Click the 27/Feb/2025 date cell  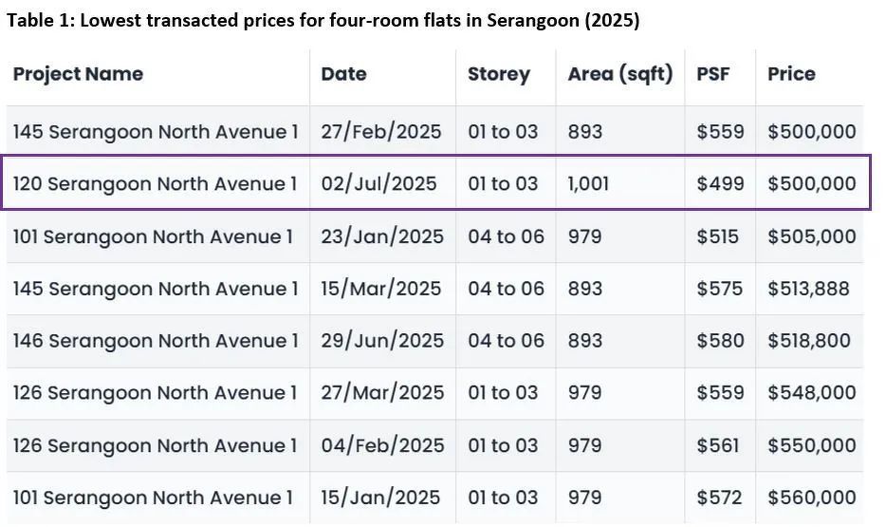pyautogui.click(x=380, y=131)
